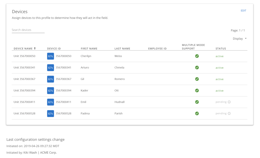
Task: Click the G7c badge for Unit 3567000050
Action: (x=50, y=56)
